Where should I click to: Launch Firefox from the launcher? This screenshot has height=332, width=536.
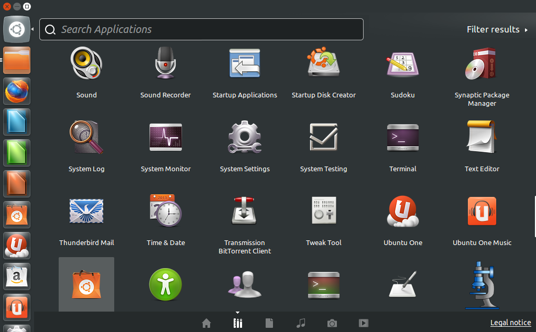(17, 91)
